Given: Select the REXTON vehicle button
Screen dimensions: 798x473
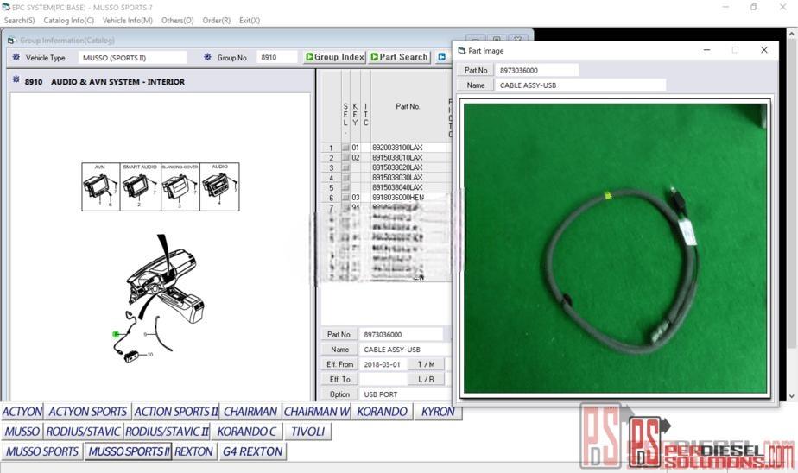Looking at the screenshot, I should (x=194, y=451).
